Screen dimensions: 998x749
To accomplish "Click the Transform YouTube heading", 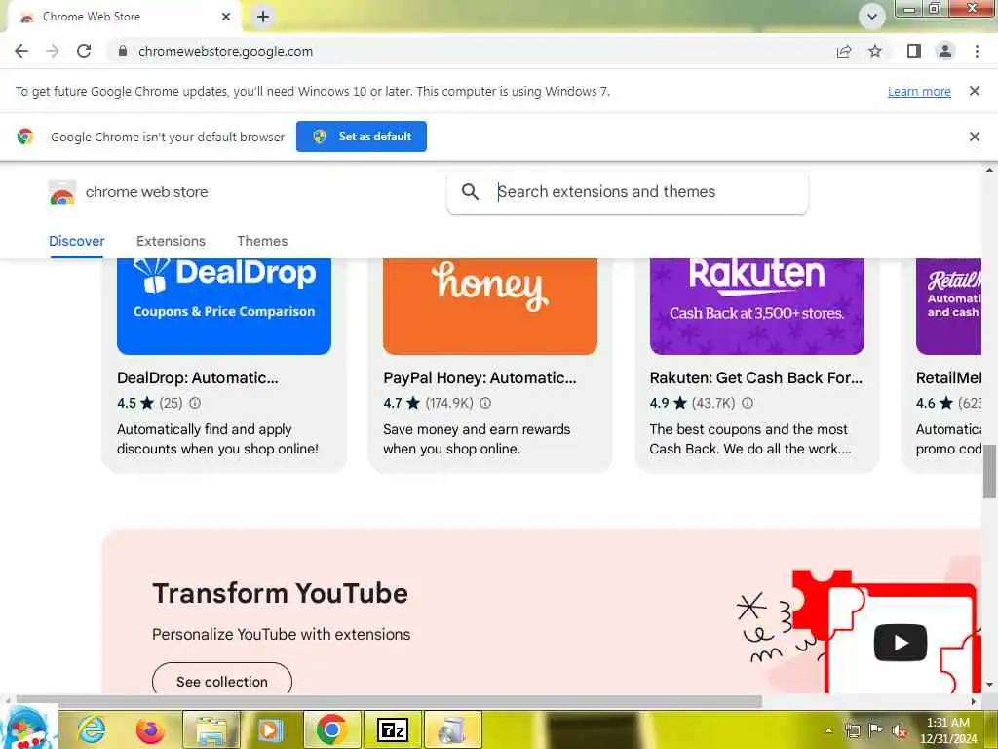I will click(x=280, y=593).
